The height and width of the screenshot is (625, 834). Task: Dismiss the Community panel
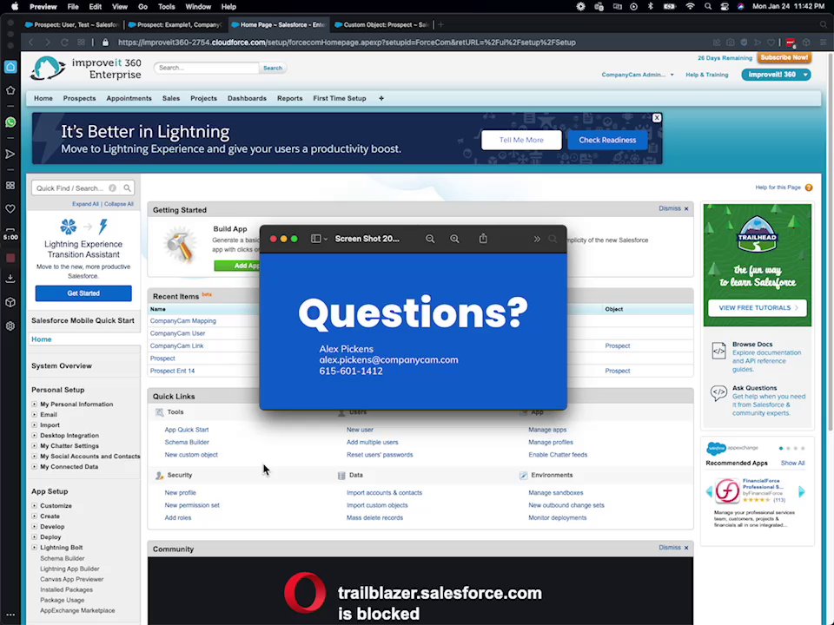pos(673,548)
